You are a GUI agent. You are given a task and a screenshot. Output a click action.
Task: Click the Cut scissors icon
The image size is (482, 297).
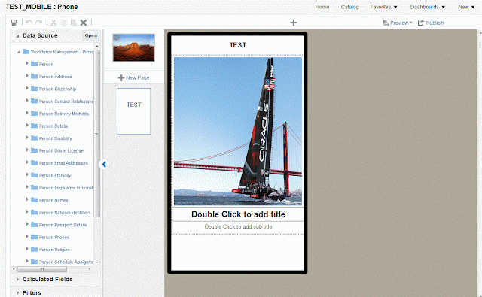pyautogui.click(x=53, y=23)
